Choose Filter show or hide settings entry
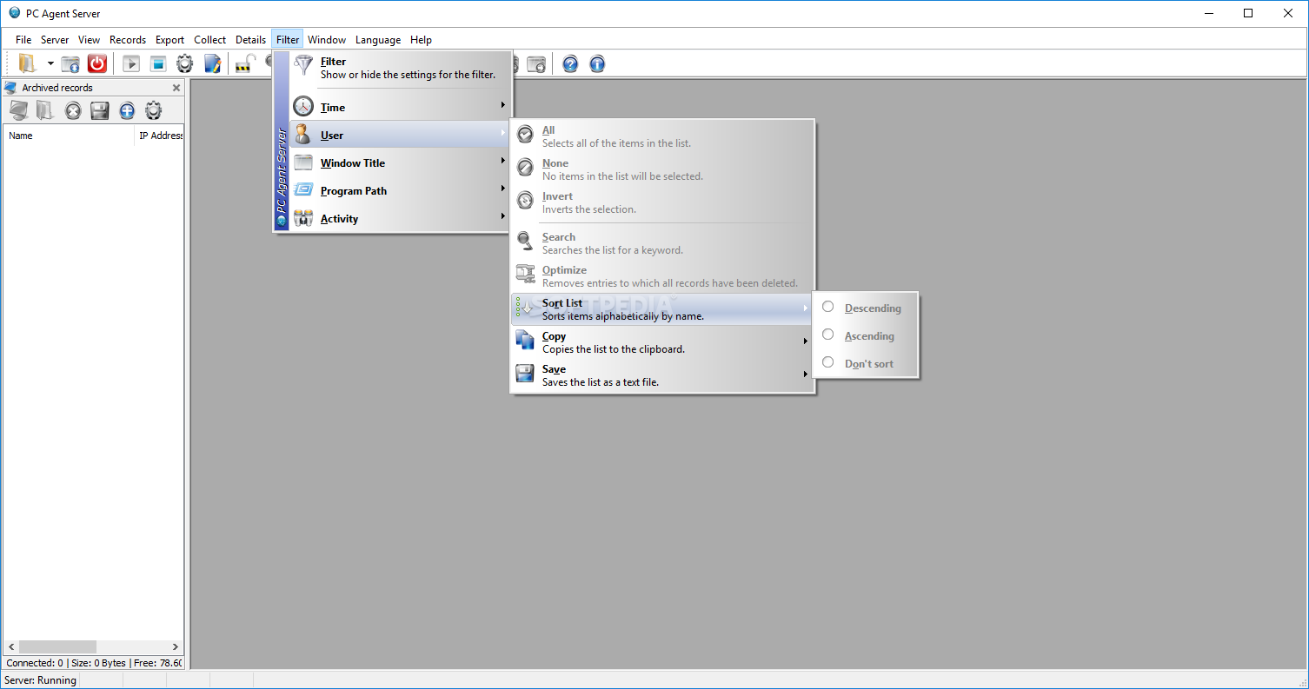Image resolution: width=1309 pixels, height=689 pixels. coord(400,68)
